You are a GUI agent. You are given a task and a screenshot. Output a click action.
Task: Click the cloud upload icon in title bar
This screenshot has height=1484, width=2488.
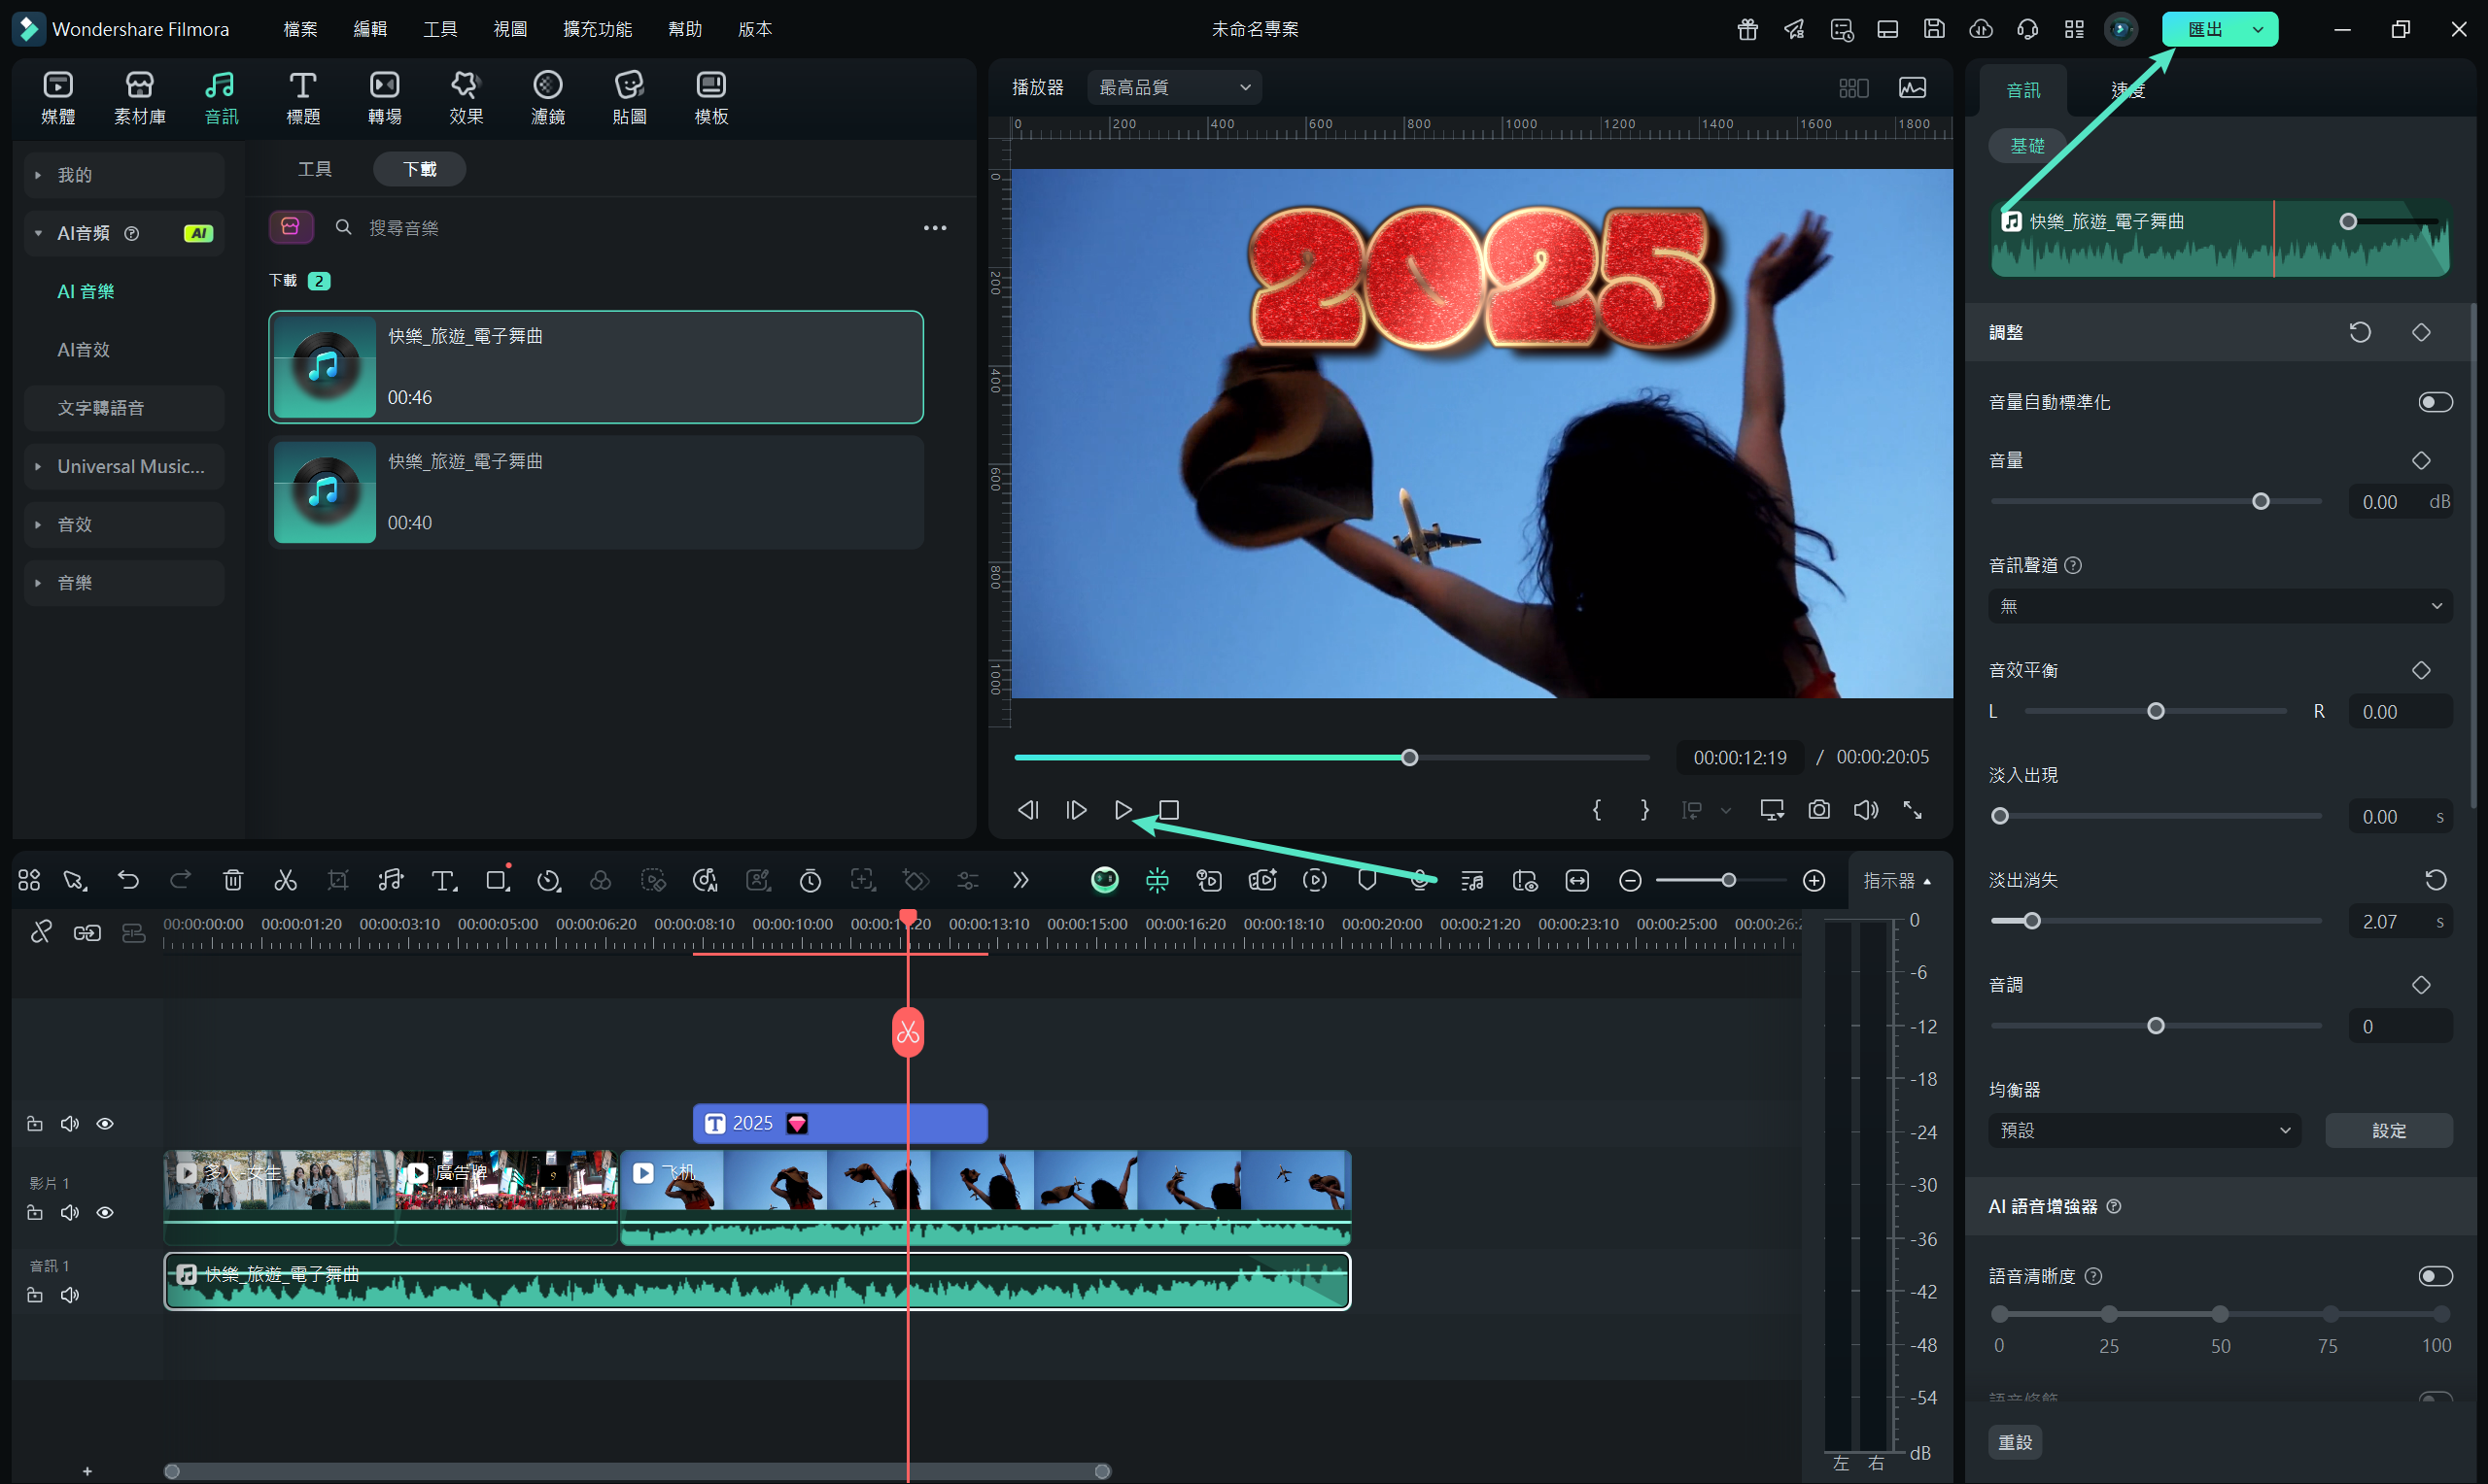pos(1981,29)
